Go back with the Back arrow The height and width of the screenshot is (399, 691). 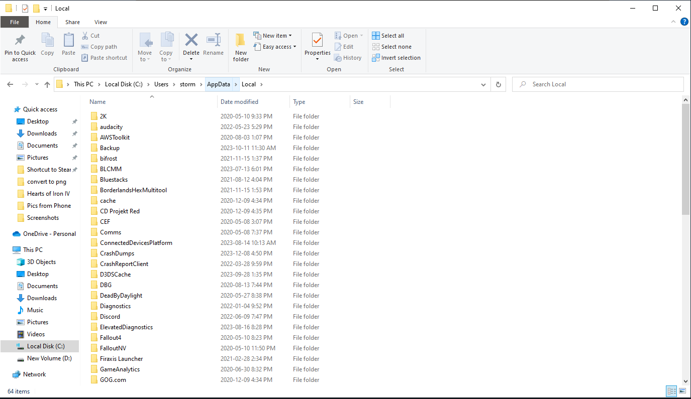click(x=10, y=84)
